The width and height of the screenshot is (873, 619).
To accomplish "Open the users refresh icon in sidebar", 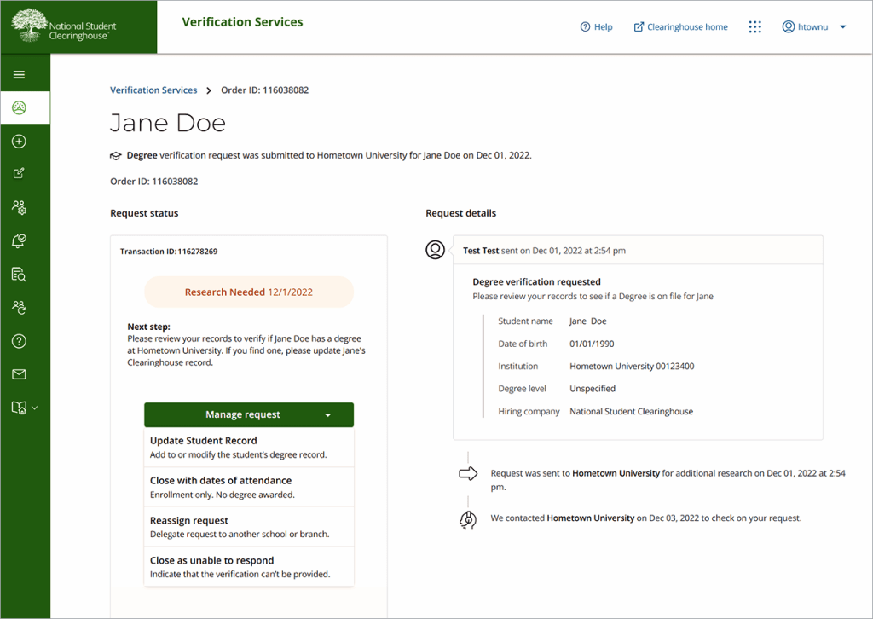I will [19, 308].
